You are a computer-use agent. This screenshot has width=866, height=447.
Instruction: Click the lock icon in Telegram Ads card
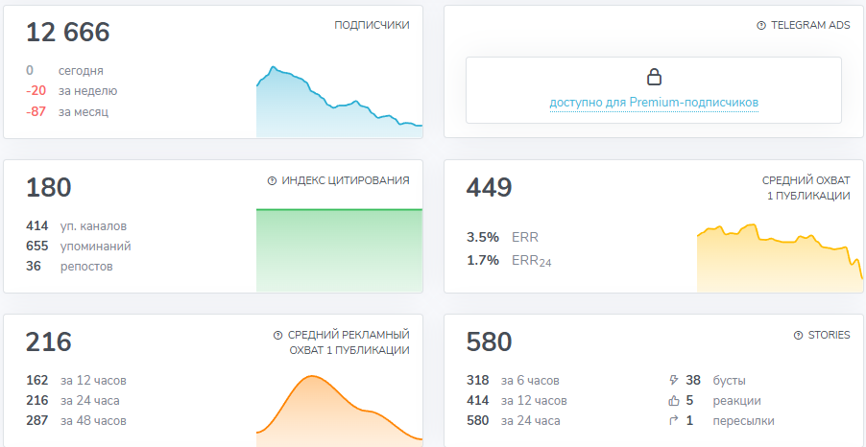654,77
